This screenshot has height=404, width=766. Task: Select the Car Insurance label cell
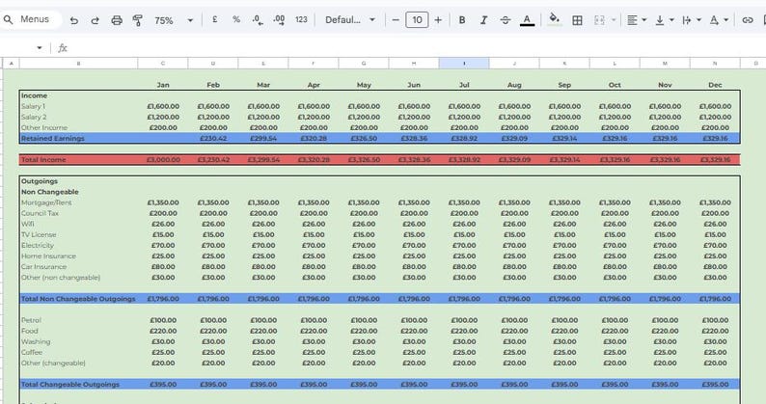pos(79,267)
